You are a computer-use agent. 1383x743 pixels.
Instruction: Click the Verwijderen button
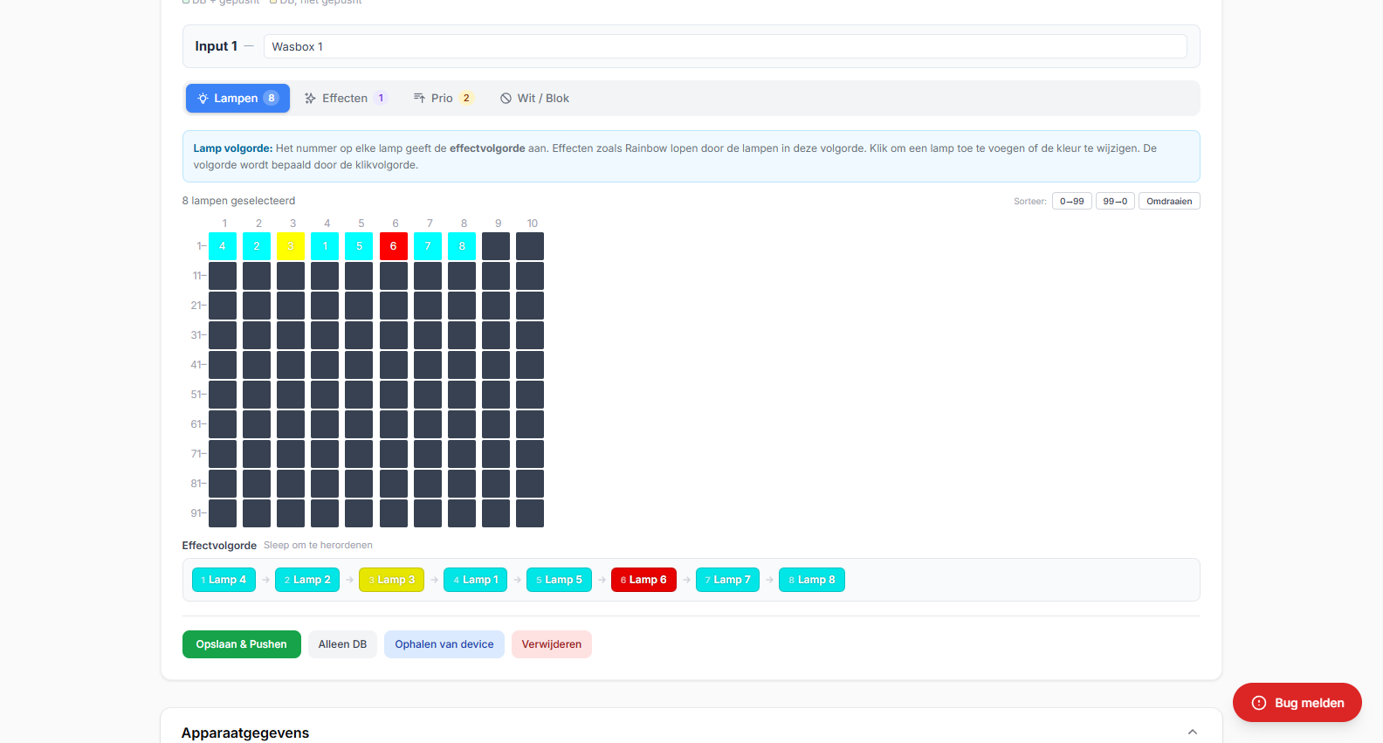[551, 644]
